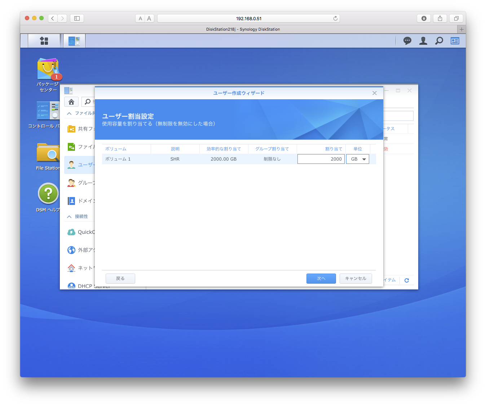
Task: Click Safari's page reload icon
Action: [x=335, y=18]
